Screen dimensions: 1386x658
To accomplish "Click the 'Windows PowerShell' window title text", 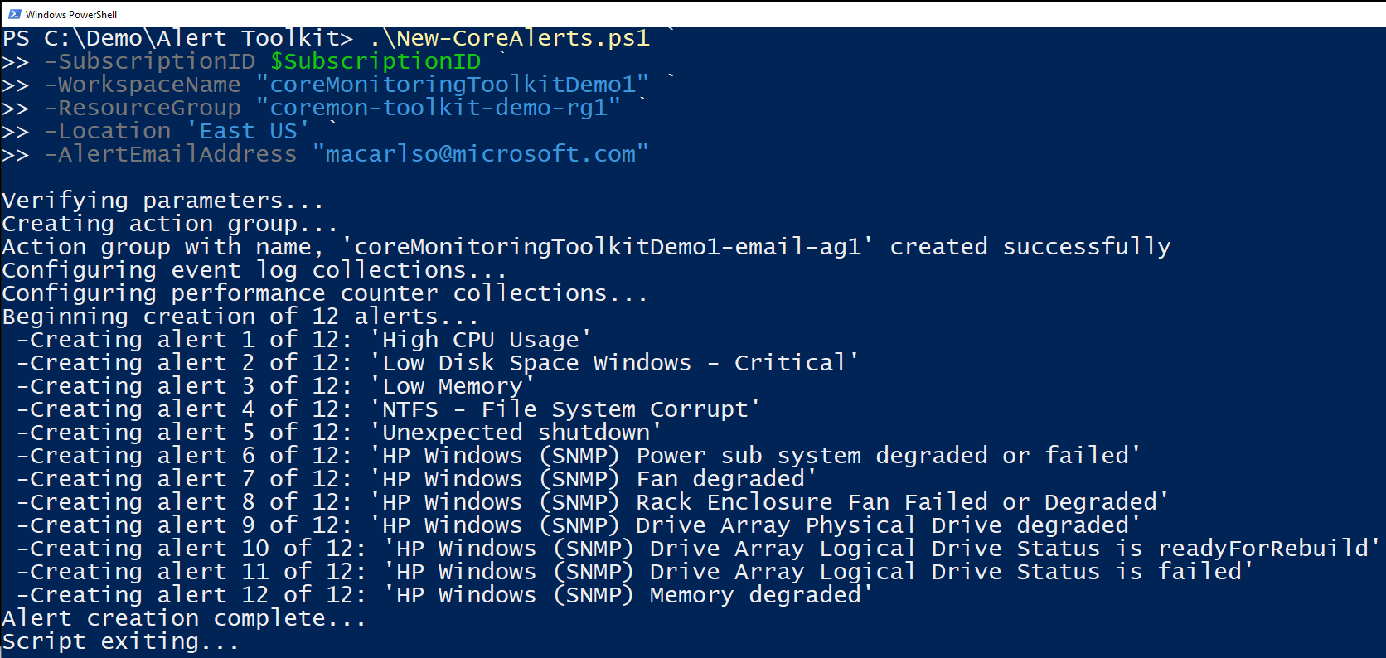I will (71, 15).
